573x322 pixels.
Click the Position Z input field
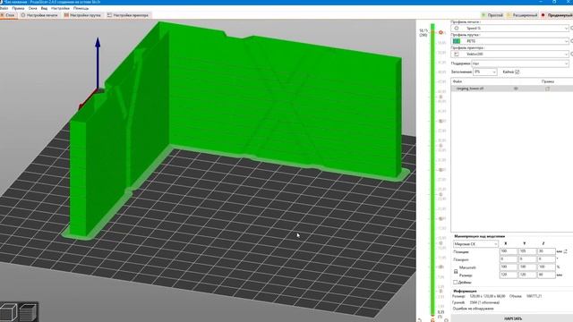click(x=546, y=251)
